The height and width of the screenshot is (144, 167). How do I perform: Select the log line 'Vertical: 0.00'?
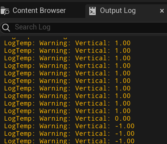tap(67, 119)
